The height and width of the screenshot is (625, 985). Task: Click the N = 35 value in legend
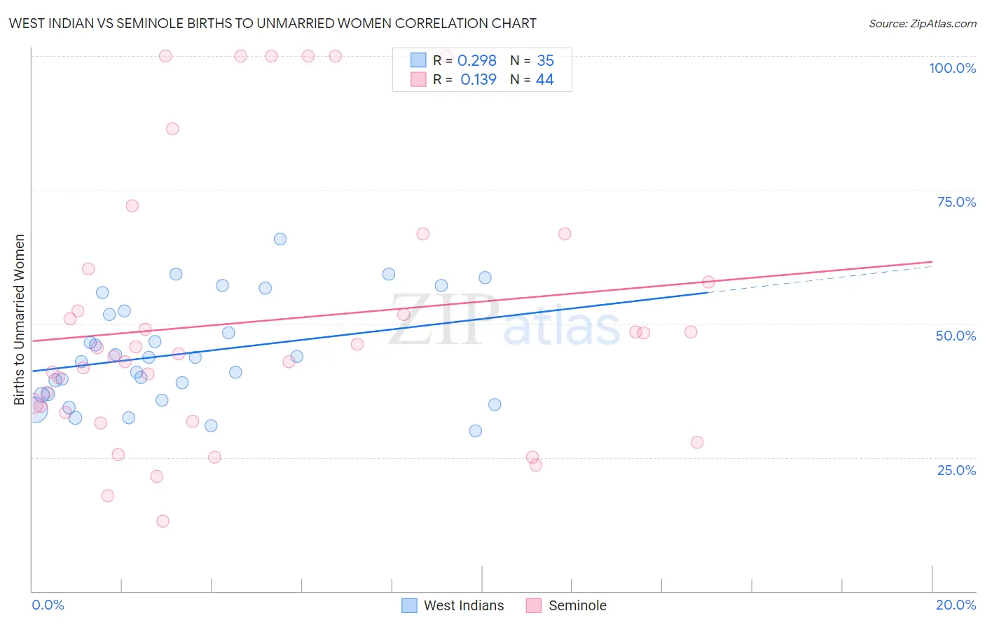532,60
